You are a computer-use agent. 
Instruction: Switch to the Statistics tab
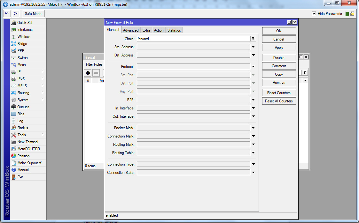174,30
